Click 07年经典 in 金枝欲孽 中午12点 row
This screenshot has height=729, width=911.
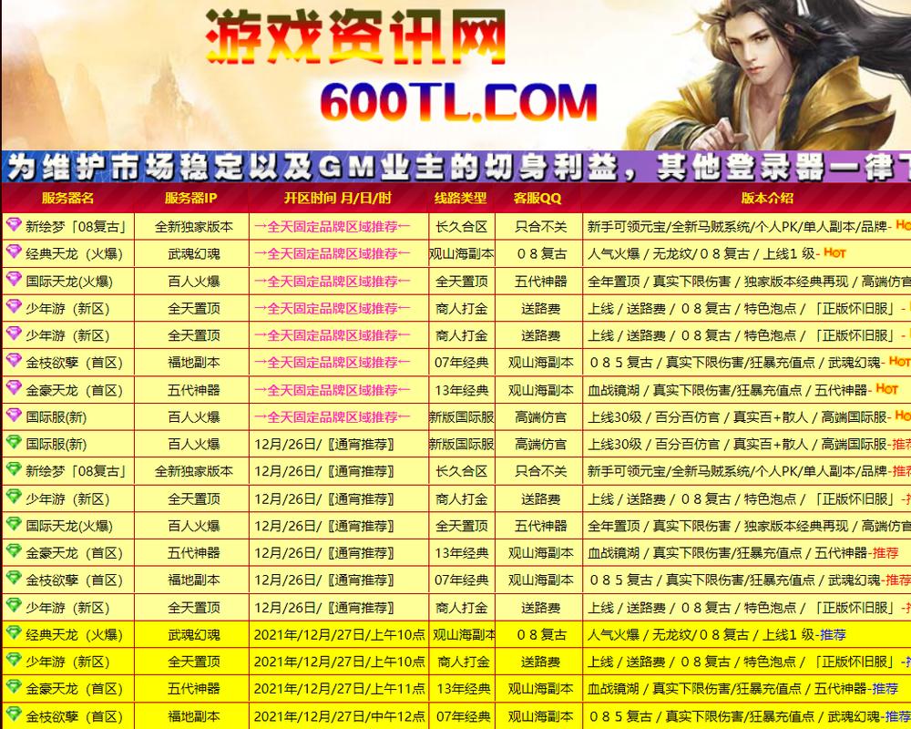pos(463,716)
